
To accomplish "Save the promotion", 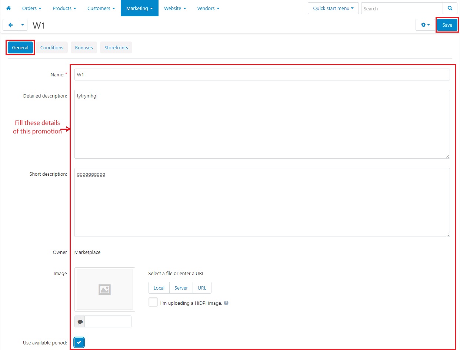I will tap(447, 25).
